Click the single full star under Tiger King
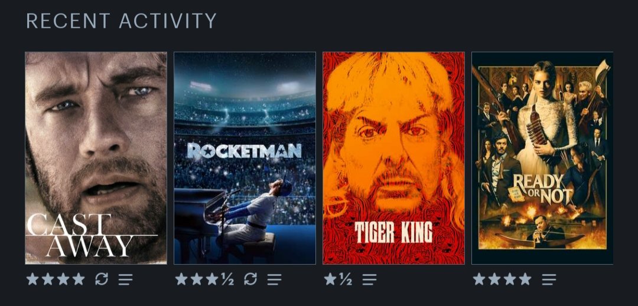The height and width of the screenshot is (306, 638). point(330,279)
